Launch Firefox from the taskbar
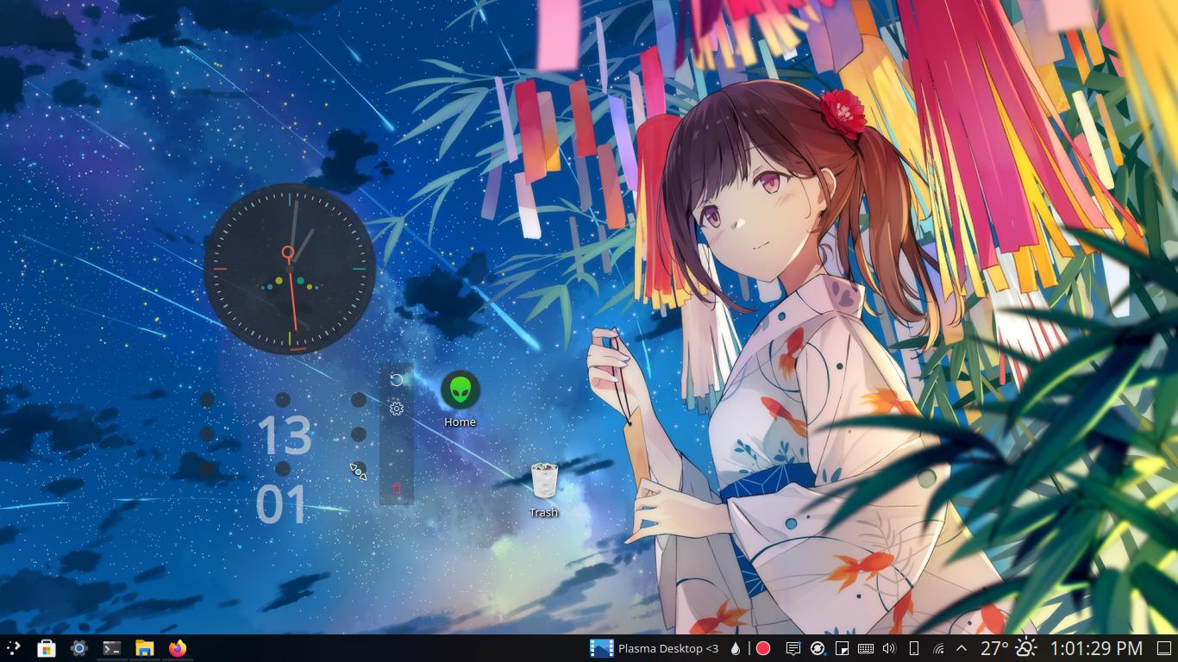This screenshot has height=662, width=1178. pyautogui.click(x=178, y=648)
